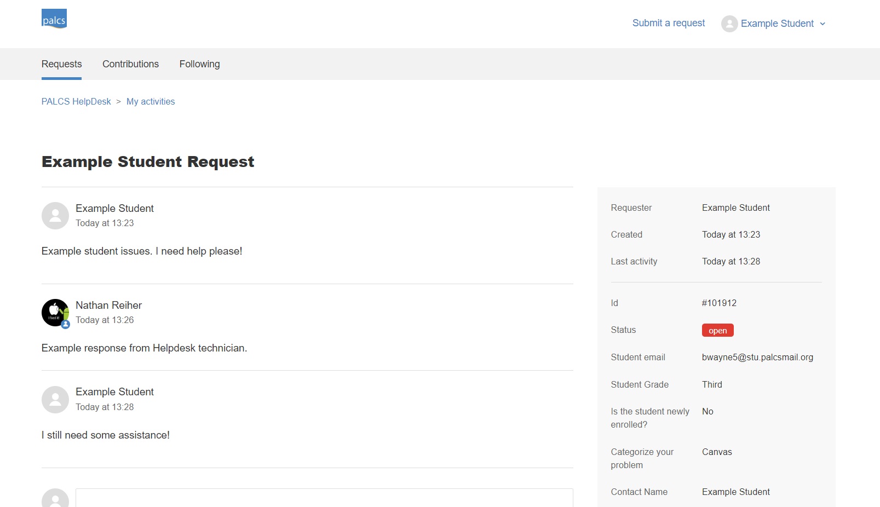The width and height of the screenshot is (880, 507).
Task: Click the red open status badge
Action: pyautogui.click(x=717, y=330)
